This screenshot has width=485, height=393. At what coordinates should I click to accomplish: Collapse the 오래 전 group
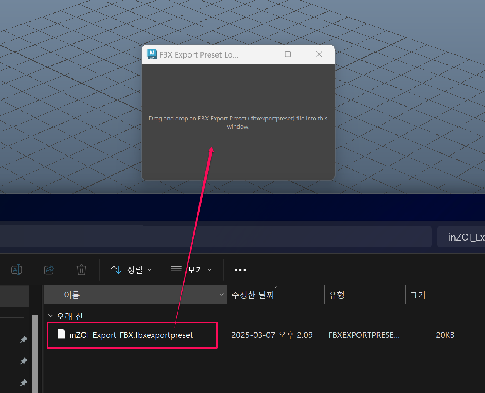51,316
